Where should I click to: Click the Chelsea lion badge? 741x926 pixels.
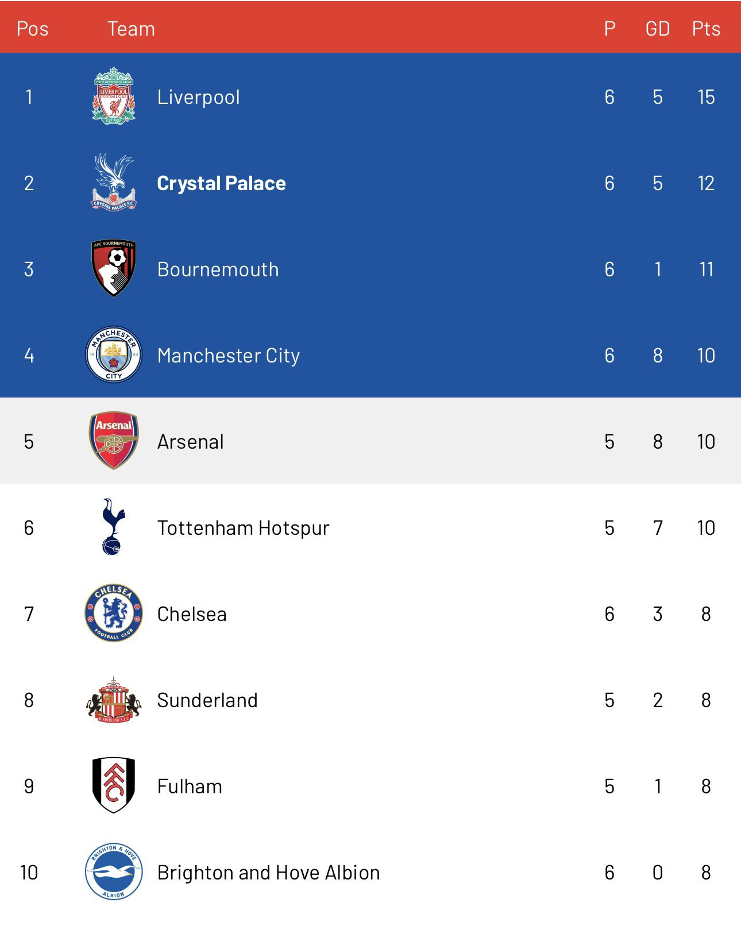coord(114,613)
